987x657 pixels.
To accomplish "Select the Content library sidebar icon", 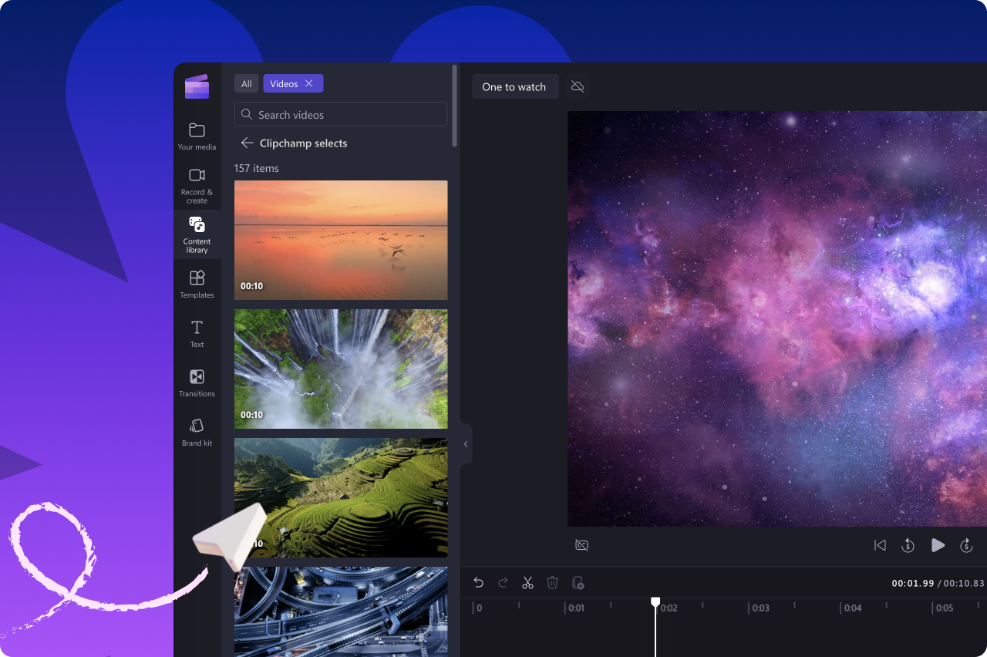I will click(x=197, y=234).
